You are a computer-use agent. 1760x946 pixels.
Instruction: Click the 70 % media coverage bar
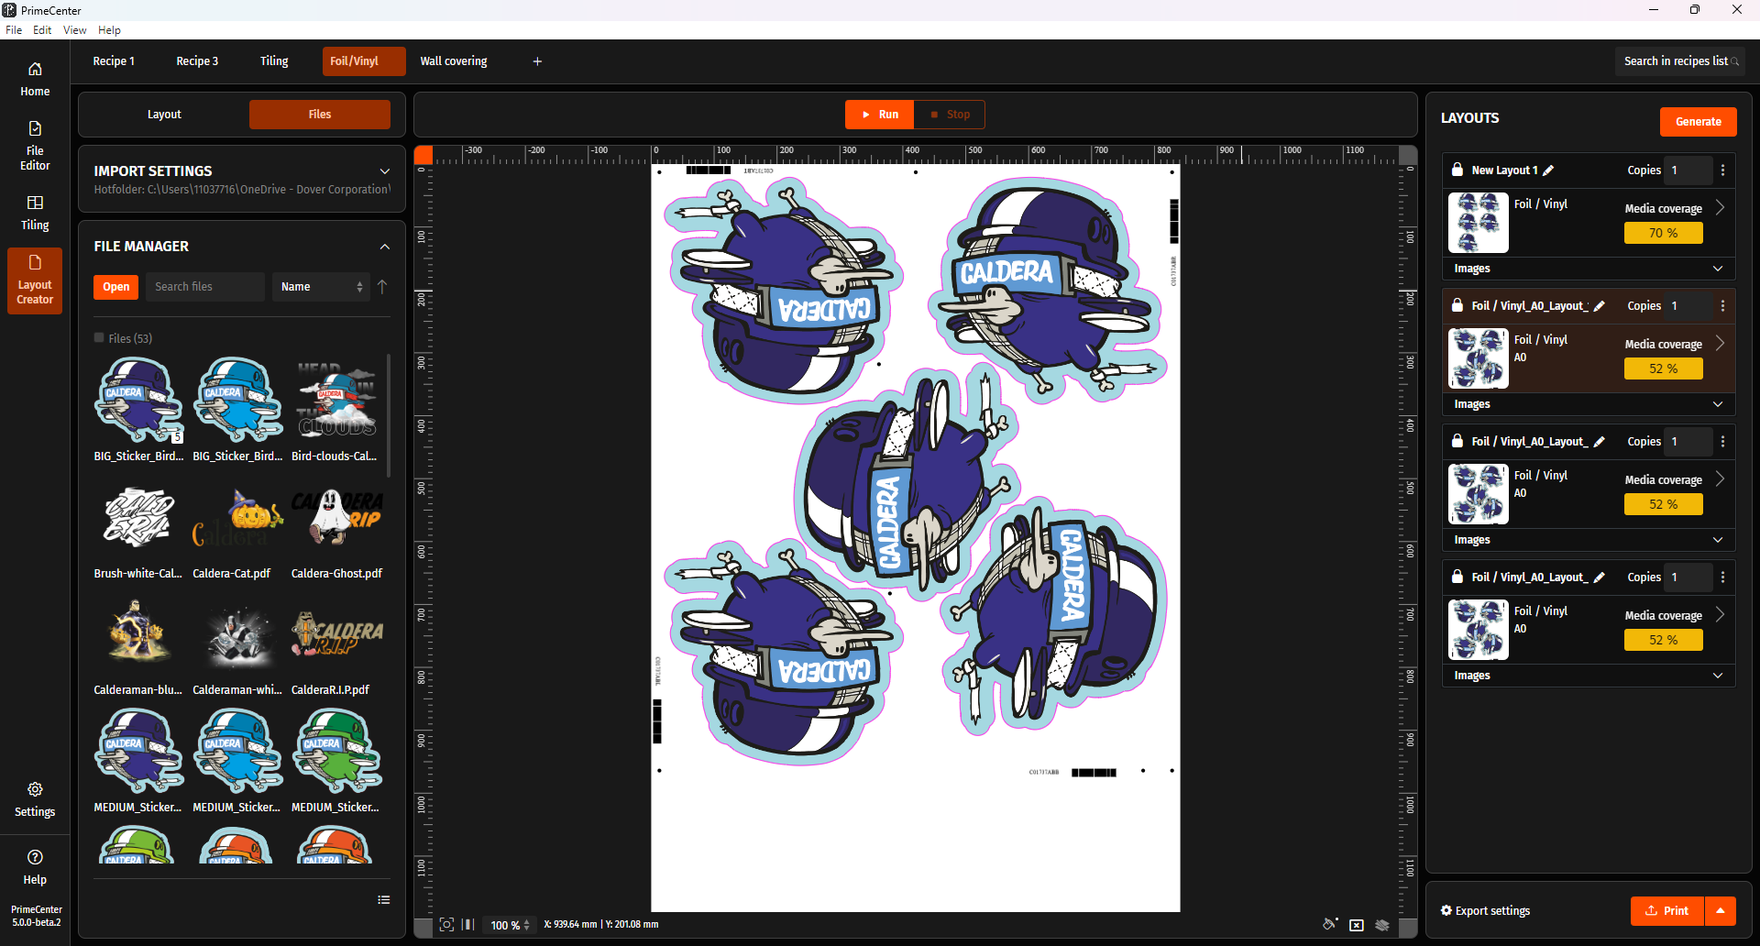1663,233
